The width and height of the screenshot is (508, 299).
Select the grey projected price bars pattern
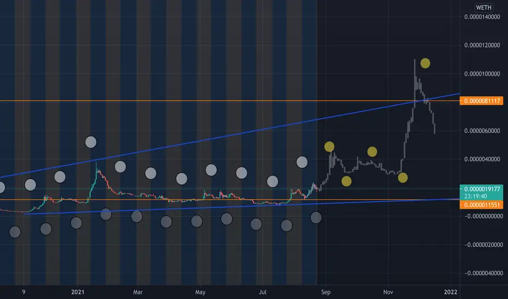tap(377, 125)
